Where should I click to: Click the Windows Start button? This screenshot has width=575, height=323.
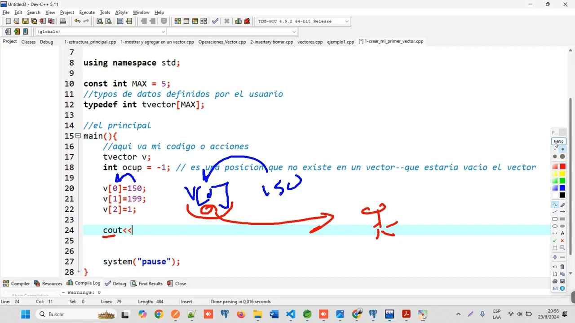point(25,314)
